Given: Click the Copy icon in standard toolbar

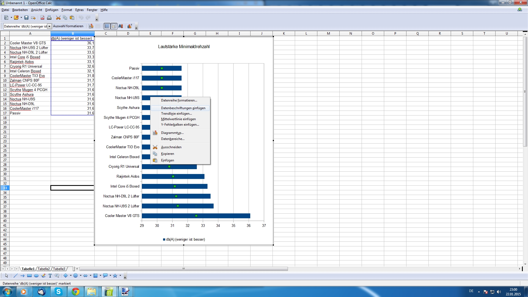Looking at the screenshot, I should pos(65,18).
